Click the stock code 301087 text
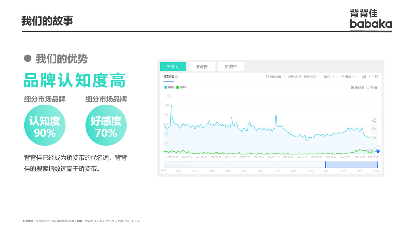Image resolution: width=412 pixels, height=230 pixels. (x=136, y=221)
